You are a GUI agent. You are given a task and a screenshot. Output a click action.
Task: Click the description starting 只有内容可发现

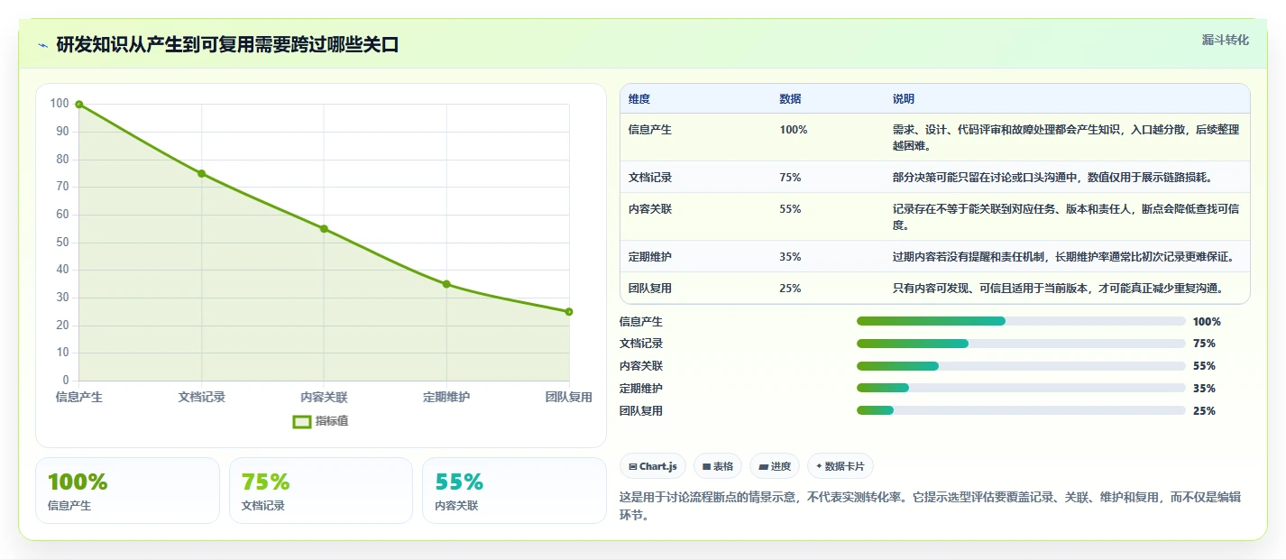click(1058, 288)
